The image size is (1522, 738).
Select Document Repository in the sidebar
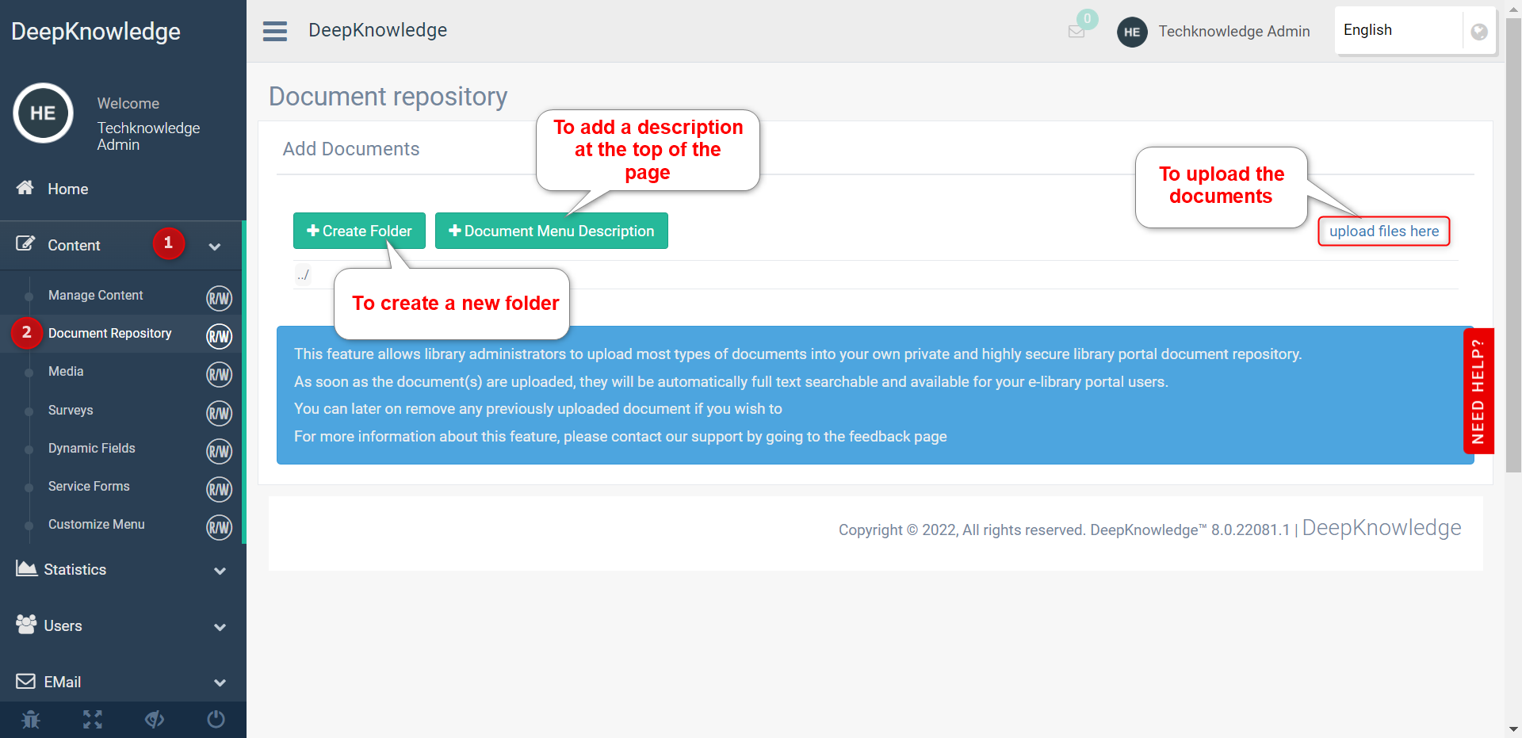point(110,333)
